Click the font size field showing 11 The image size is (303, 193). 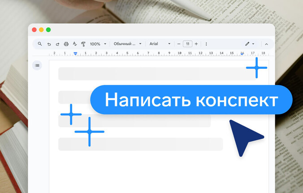tap(187, 44)
